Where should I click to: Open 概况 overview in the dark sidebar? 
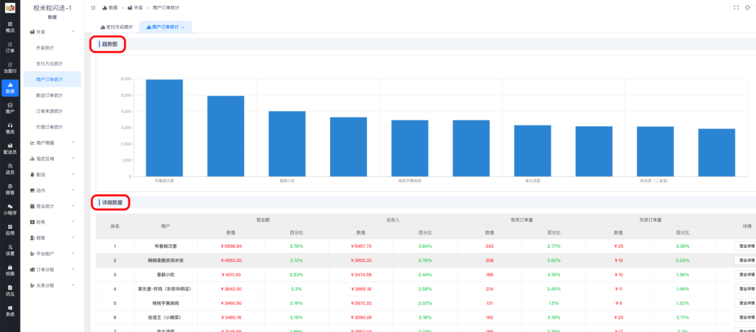(10, 27)
